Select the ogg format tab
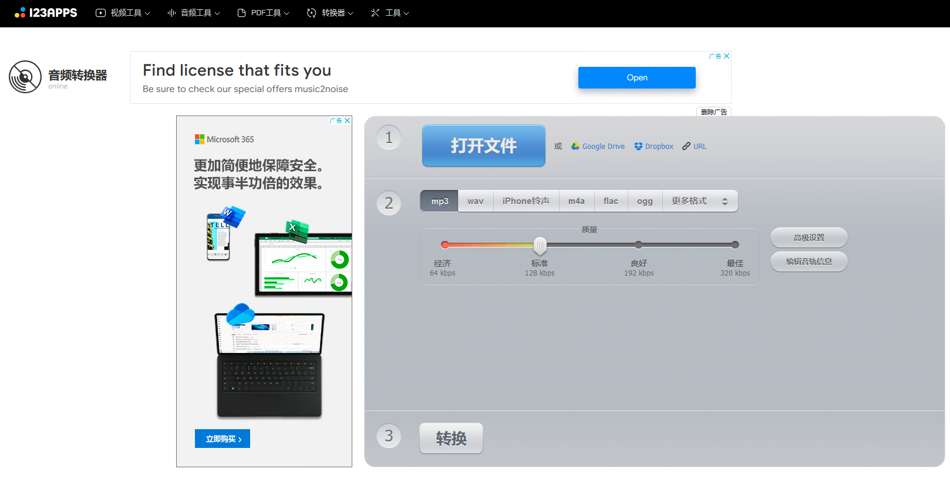The width and height of the screenshot is (950, 479). (x=645, y=201)
